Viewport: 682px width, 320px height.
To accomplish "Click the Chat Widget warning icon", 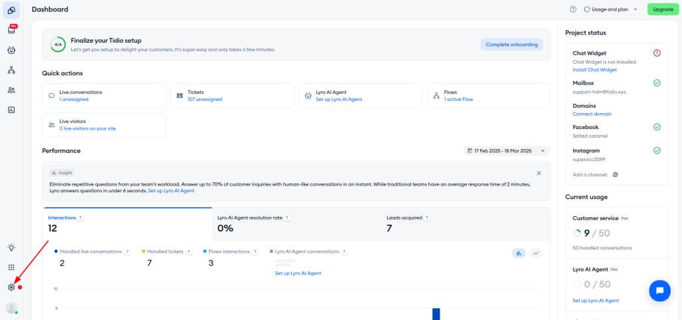I will point(657,53).
